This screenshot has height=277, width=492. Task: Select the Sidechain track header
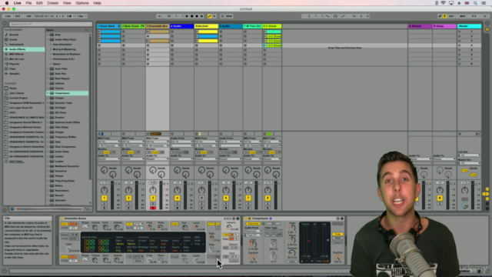click(206, 26)
